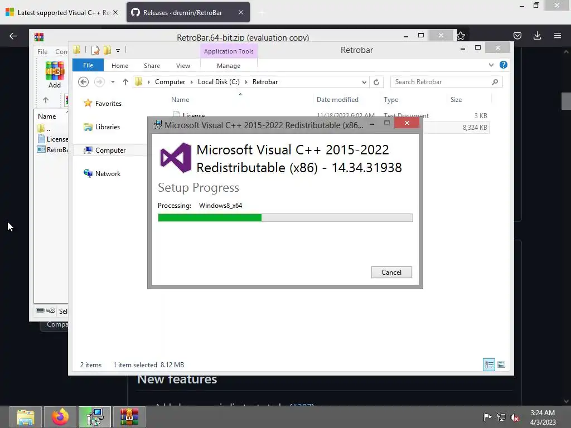Click Local Disk (C:) breadcrumb
571x428 pixels.
click(x=219, y=82)
